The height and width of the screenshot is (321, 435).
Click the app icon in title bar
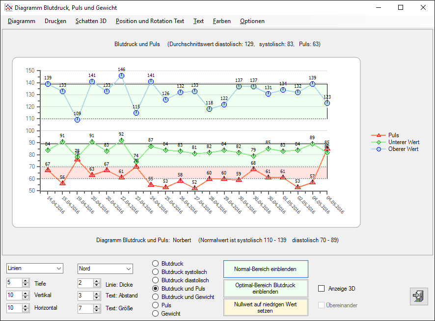pyautogui.click(x=8, y=8)
